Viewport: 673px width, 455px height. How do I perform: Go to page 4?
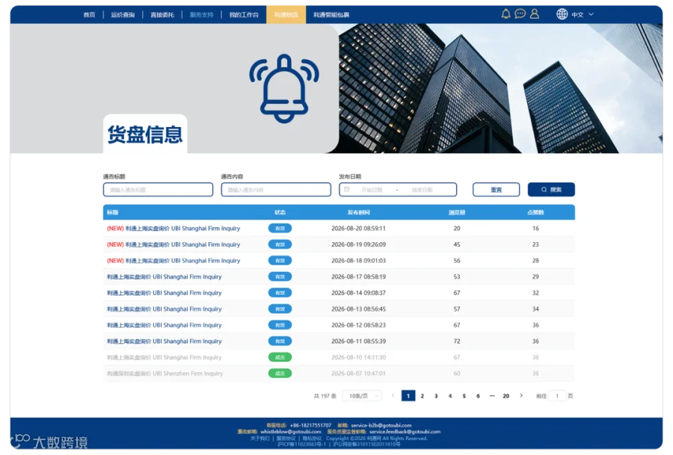click(450, 396)
